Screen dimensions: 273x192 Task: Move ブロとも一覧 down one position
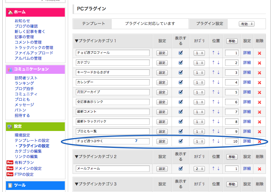point(218,131)
